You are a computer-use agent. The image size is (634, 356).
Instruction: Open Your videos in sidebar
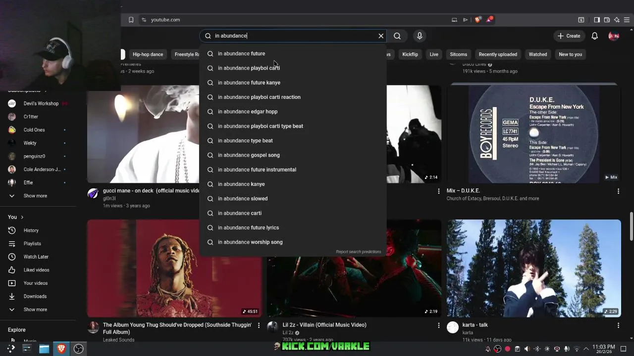click(38, 283)
